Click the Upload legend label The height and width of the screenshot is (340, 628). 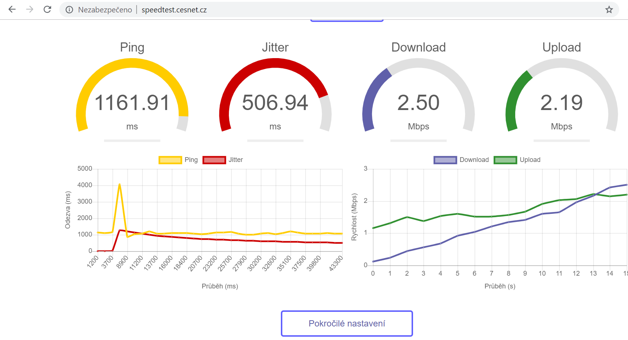click(530, 160)
